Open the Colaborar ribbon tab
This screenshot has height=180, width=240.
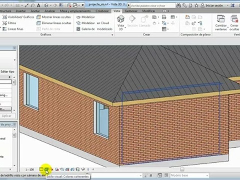pos(102,11)
